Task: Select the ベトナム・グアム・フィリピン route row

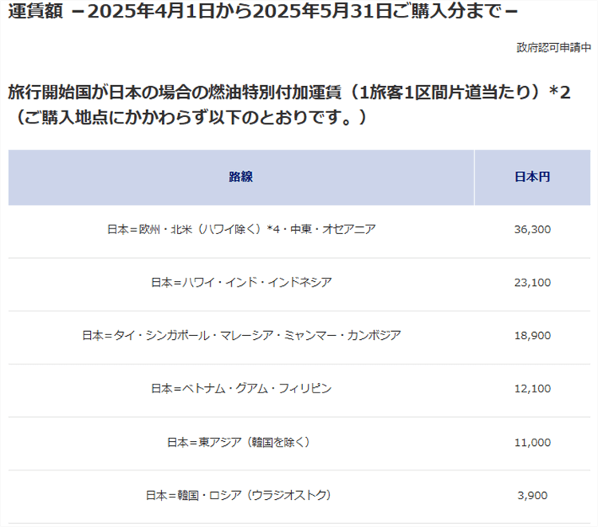Action: [241, 388]
